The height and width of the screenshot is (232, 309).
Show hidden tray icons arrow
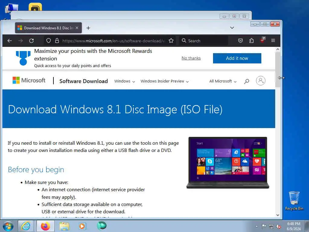pos(256,226)
